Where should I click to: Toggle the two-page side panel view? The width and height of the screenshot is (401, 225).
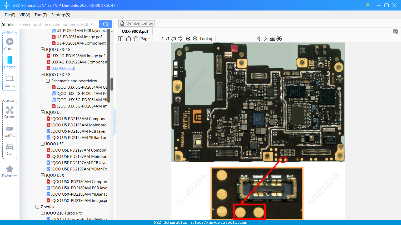pos(121,39)
